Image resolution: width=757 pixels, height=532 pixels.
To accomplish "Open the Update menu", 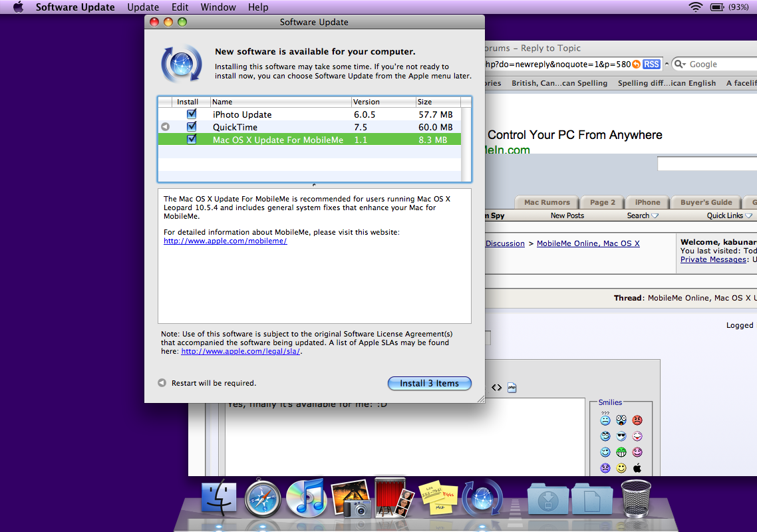I will 143,7.
